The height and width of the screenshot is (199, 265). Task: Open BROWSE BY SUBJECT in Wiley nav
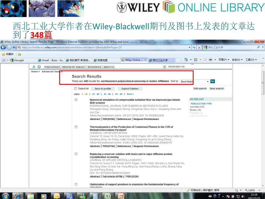point(74,67)
